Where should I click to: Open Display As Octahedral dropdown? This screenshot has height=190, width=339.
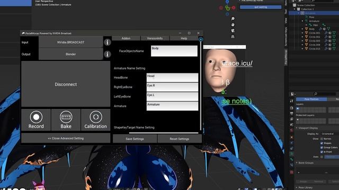pos(329,134)
